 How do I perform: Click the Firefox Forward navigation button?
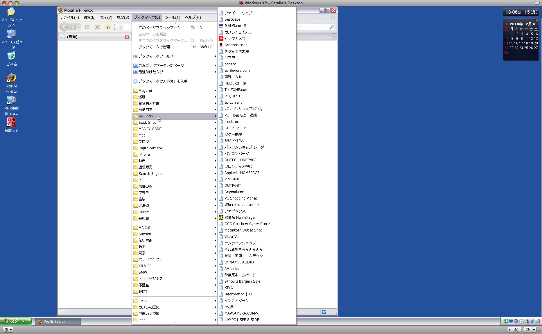point(73,27)
